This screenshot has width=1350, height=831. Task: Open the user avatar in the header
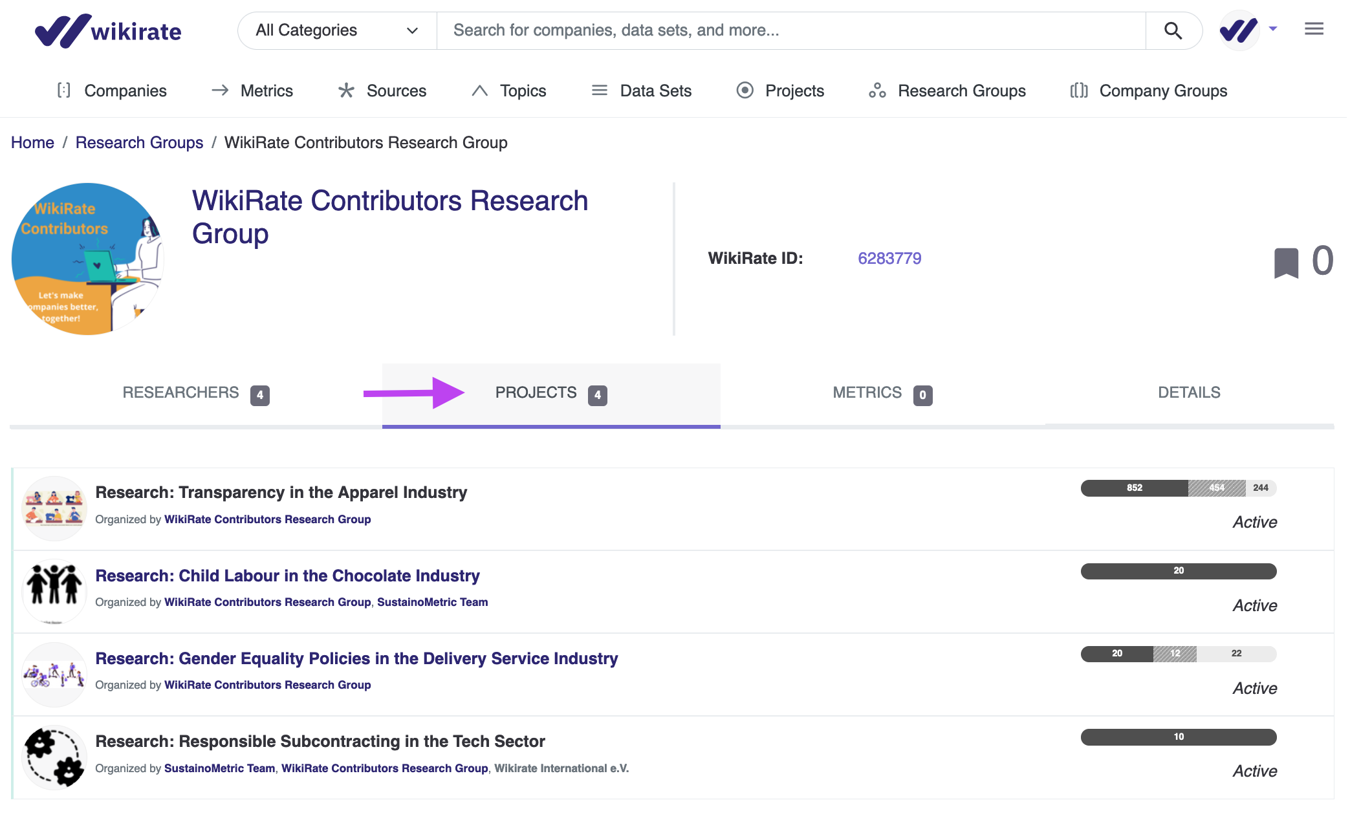(1238, 30)
